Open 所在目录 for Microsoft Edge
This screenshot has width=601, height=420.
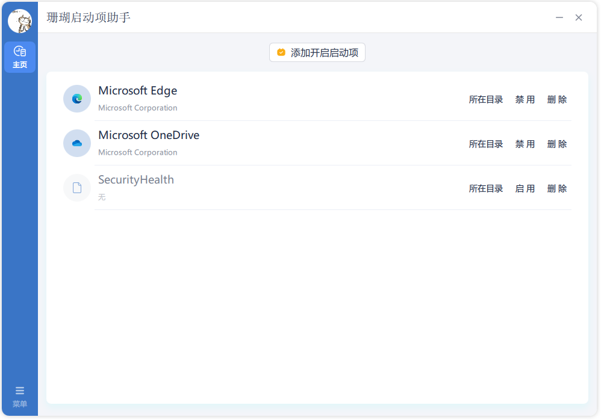tap(485, 99)
